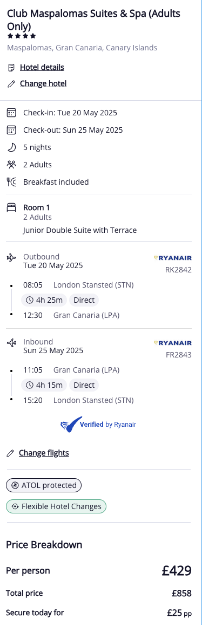
Task: Click the Change flights link
Action: tap(44, 453)
